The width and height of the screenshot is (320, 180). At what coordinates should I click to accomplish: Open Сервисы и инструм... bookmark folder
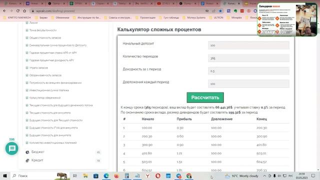click(118, 17)
